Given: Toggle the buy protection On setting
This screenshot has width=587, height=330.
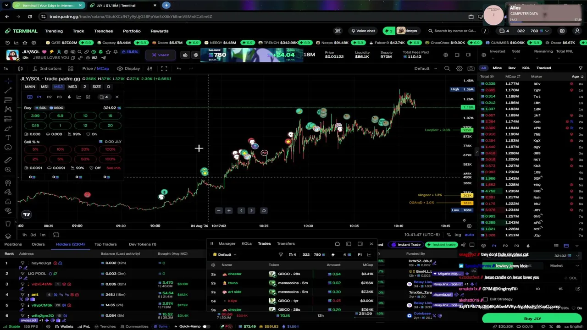Looking at the screenshot, I should [x=91, y=134].
